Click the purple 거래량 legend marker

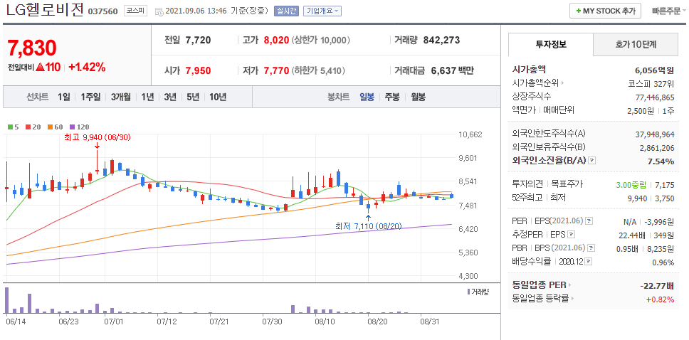point(469,292)
